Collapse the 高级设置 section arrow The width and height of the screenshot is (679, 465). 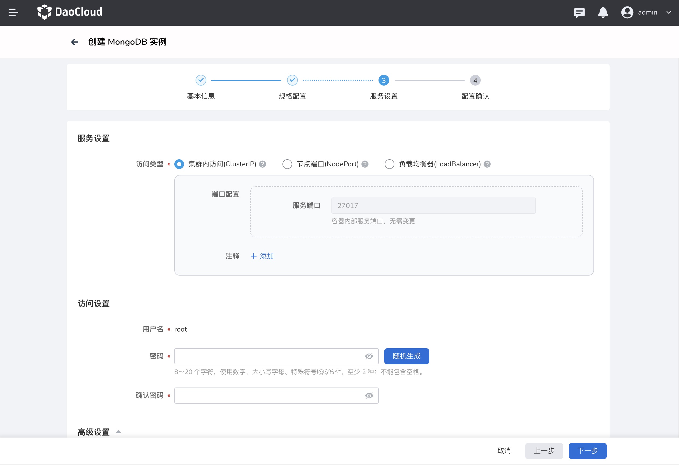(118, 432)
